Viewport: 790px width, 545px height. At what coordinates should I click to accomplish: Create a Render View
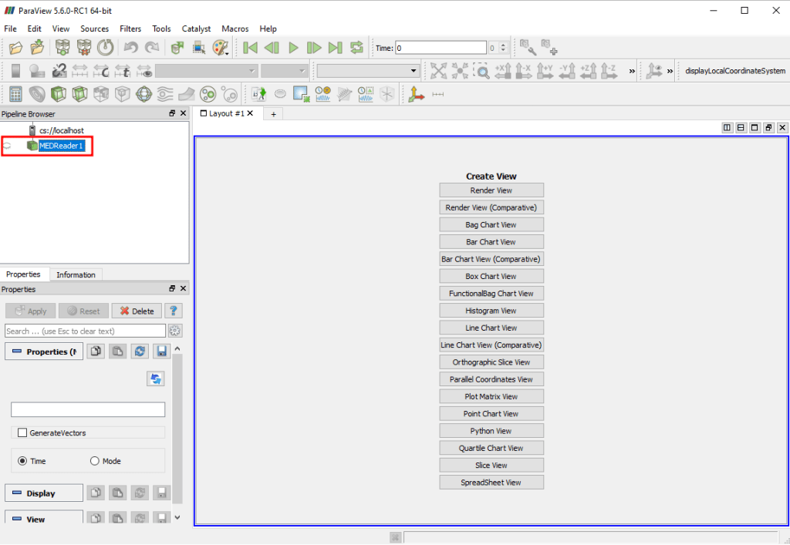pyautogui.click(x=491, y=190)
